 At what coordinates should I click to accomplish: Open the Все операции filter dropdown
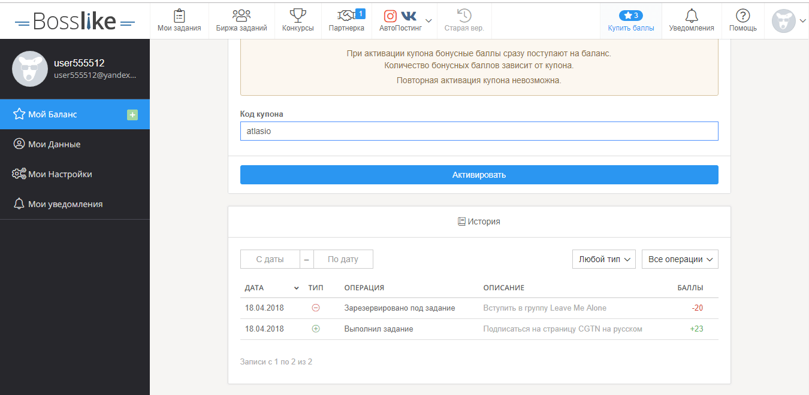pos(680,259)
